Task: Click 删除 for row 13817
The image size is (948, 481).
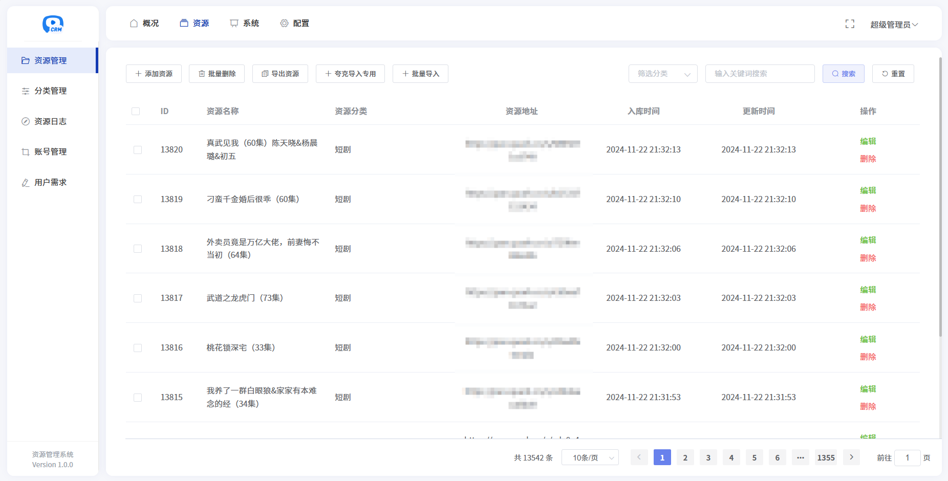Action: [x=868, y=307]
